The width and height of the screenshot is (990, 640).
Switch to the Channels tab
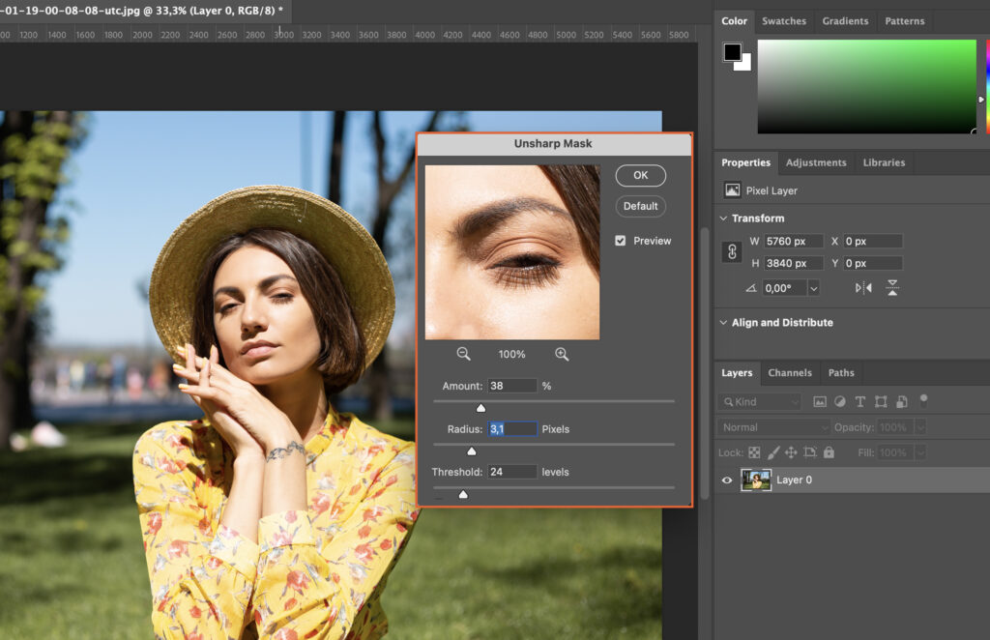click(x=790, y=372)
